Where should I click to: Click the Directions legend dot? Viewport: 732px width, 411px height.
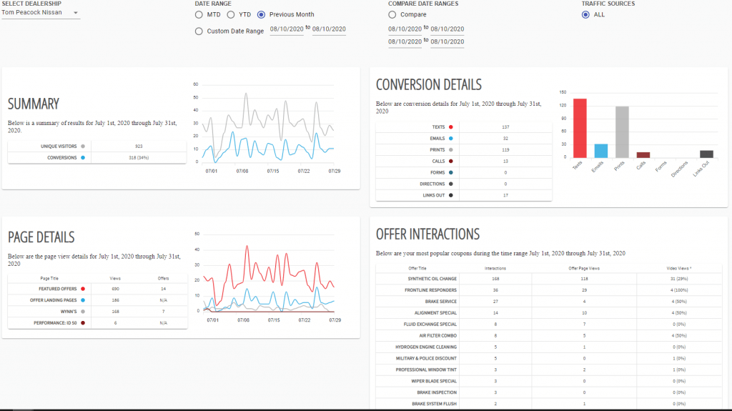point(451,184)
